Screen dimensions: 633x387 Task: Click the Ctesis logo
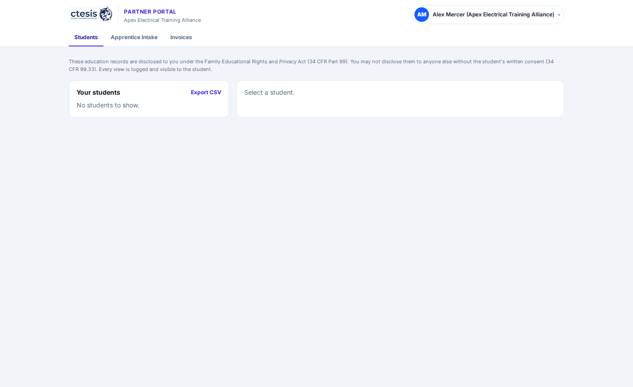point(91,14)
